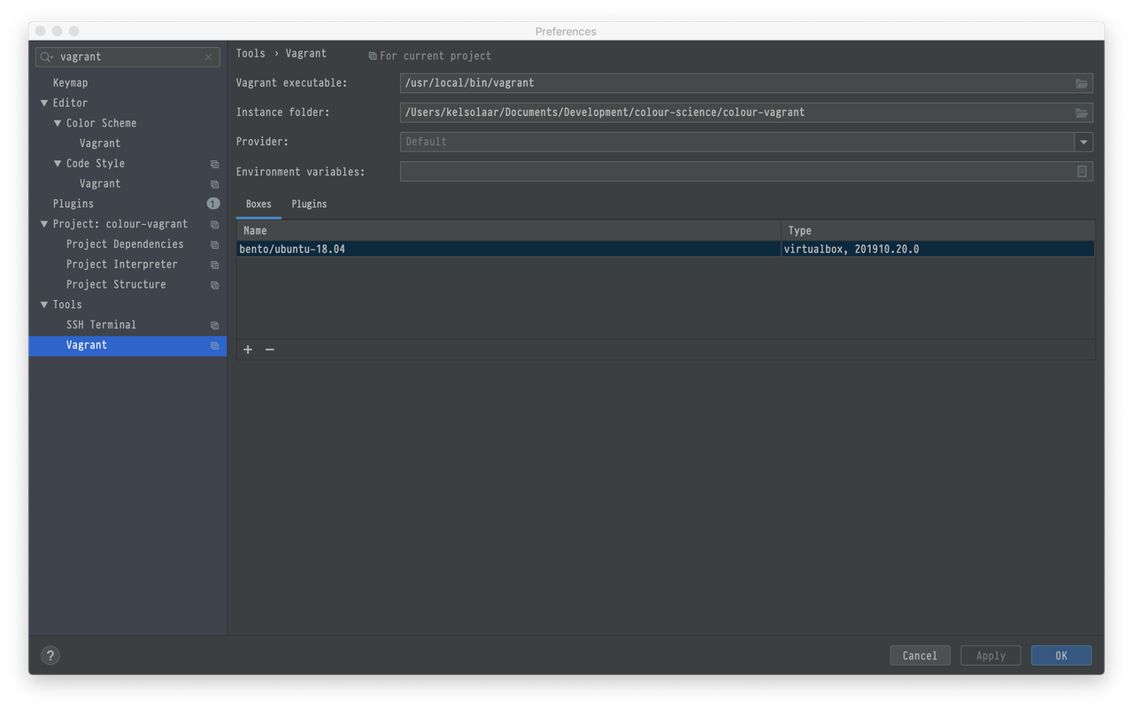Collapse the Color Scheme node
The image size is (1133, 710).
[58, 123]
